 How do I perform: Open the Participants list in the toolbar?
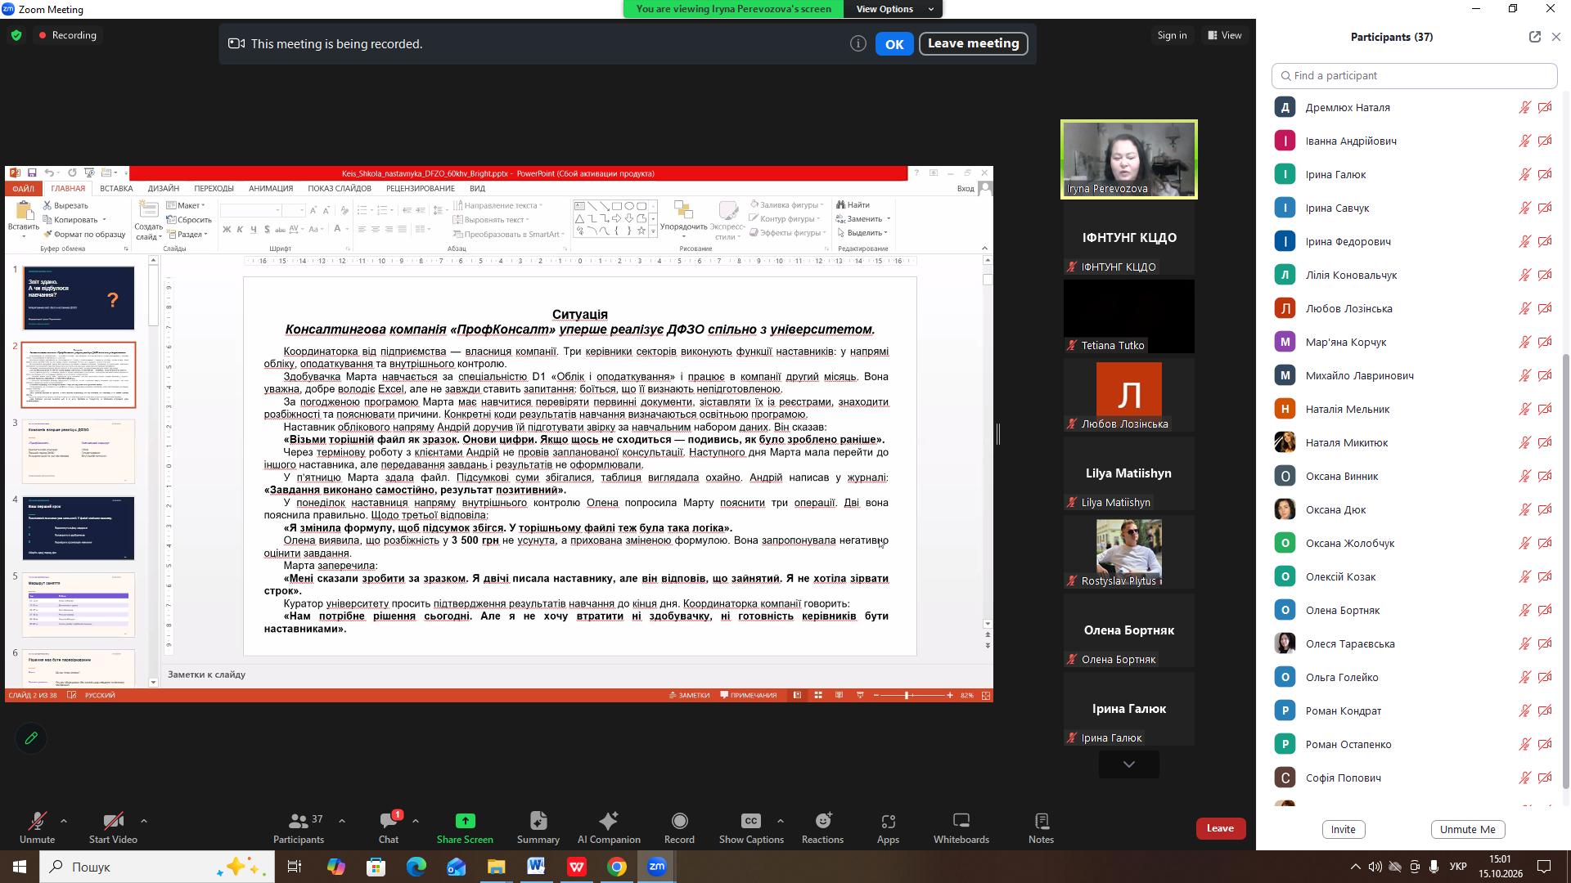coord(299,827)
